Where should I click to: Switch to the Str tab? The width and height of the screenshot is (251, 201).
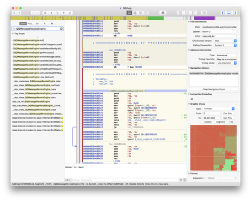37,23
